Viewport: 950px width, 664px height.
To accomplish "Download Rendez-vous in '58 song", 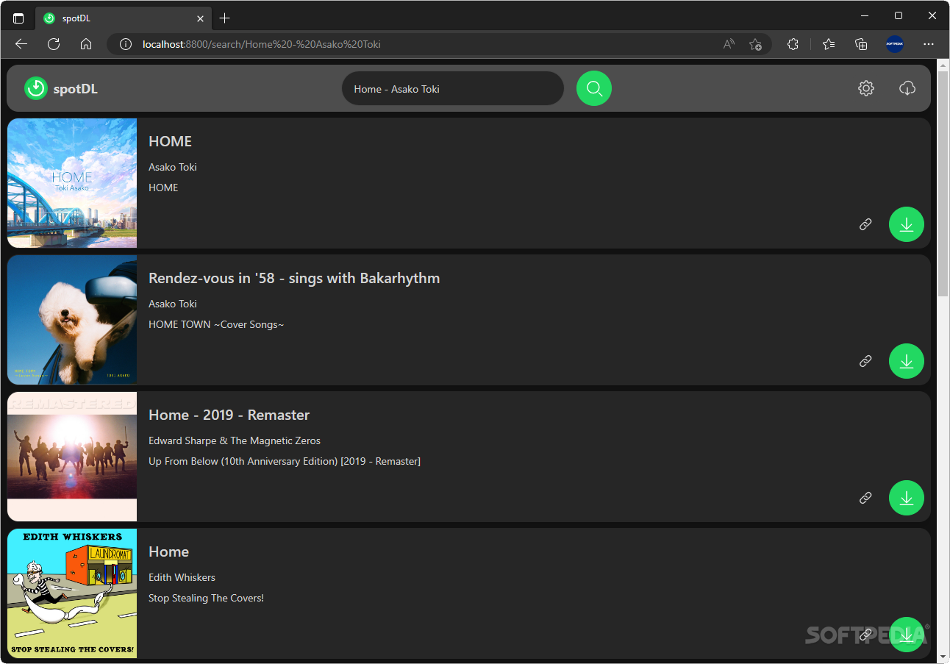I will pyautogui.click(x=907, y=361).
